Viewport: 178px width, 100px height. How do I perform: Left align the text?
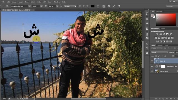pyautogui.click(x=80, y=6)
